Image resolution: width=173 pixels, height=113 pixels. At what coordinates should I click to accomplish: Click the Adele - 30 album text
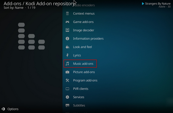(x=164, y=7)
